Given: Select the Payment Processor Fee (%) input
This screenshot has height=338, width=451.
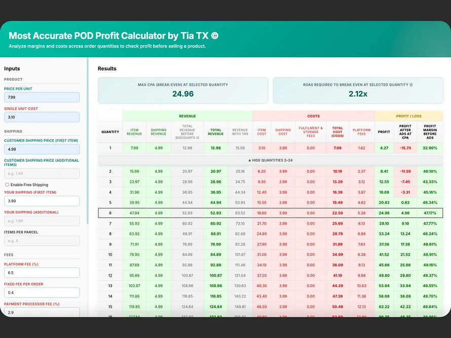Looking at the screenshot, I should (x=42, y=312).
